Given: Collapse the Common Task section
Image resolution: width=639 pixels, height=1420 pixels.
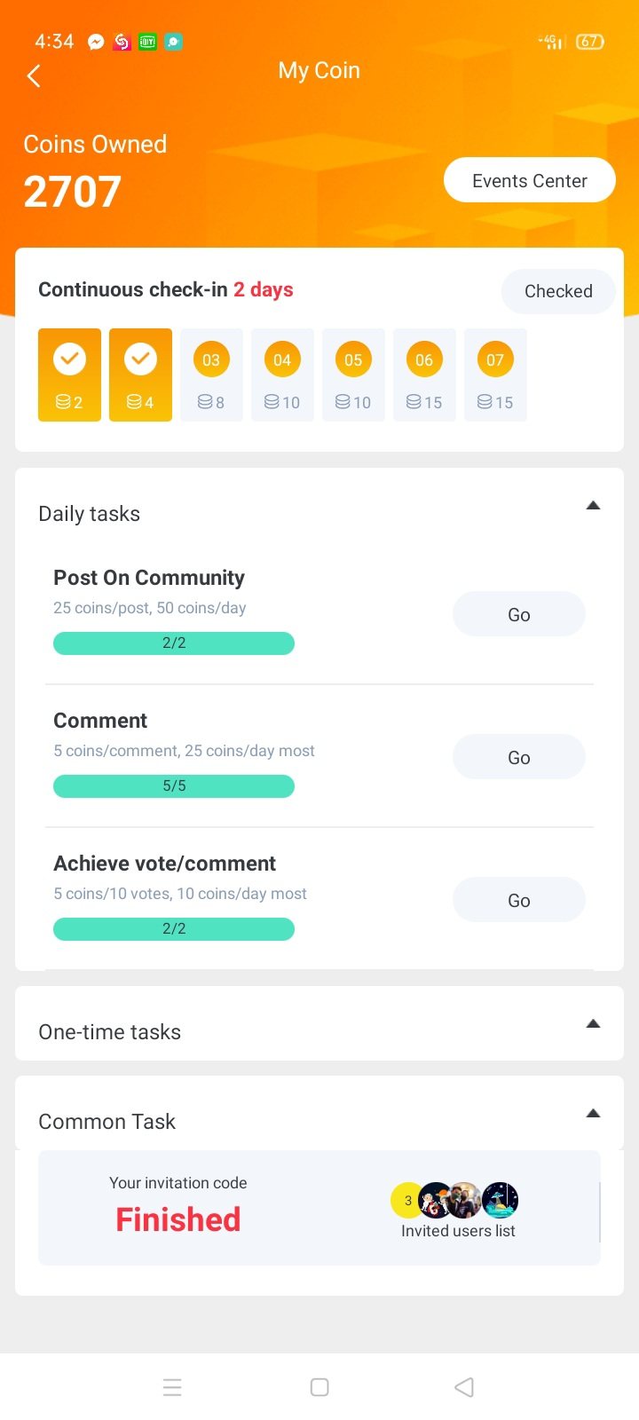Looking at the screenshot, I should (593, 1114).
